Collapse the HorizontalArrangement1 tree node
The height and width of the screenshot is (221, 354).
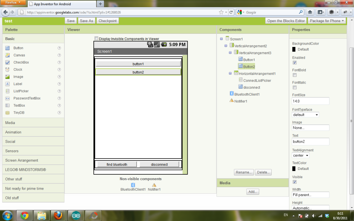[230, 73]
